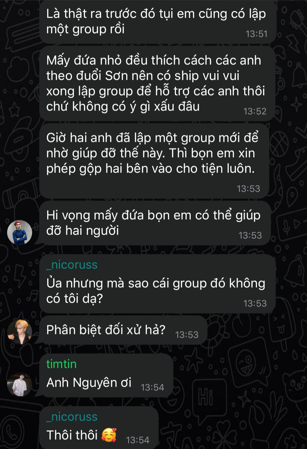Tap the smiling hearts emoji

click(109, 435)
